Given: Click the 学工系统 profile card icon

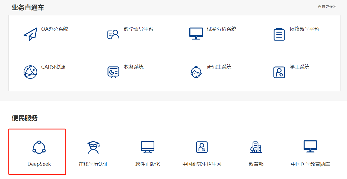Looking at the screenshot, I should [x=279, y=72].
